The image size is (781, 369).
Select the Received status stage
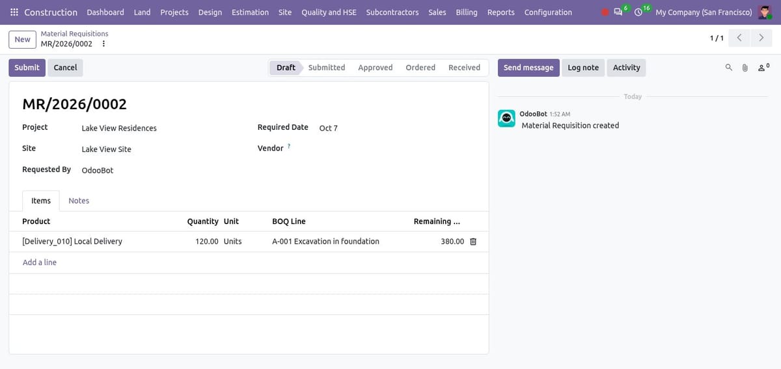pyautogui.click(x=464, y=68)
